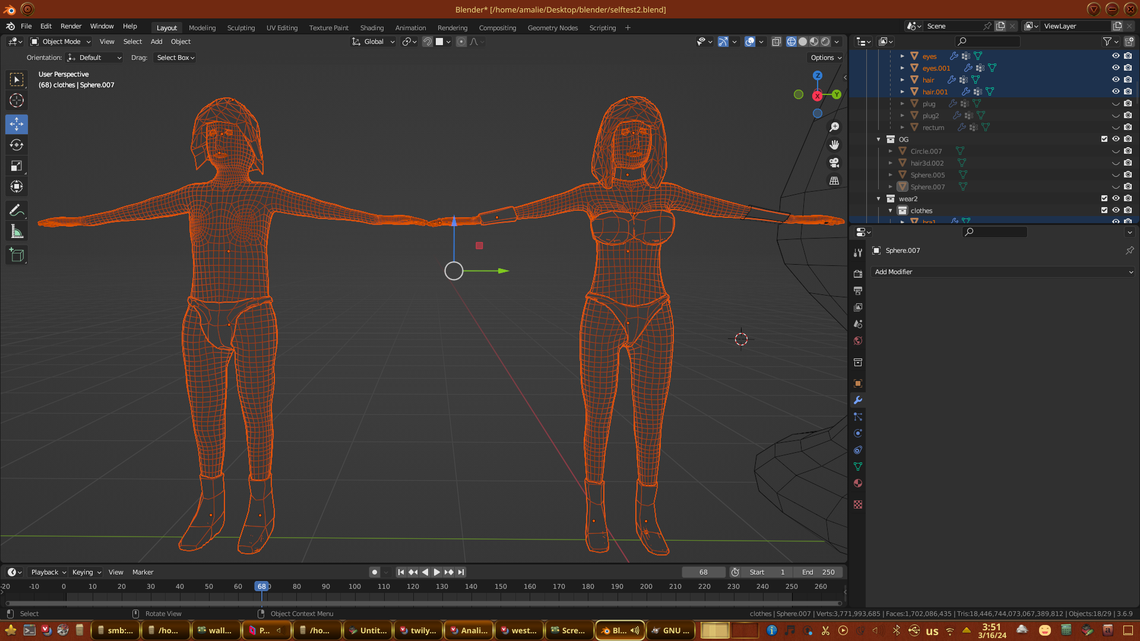1140x641 pixels.
Task: Open the Render menu
Action: 71,26
